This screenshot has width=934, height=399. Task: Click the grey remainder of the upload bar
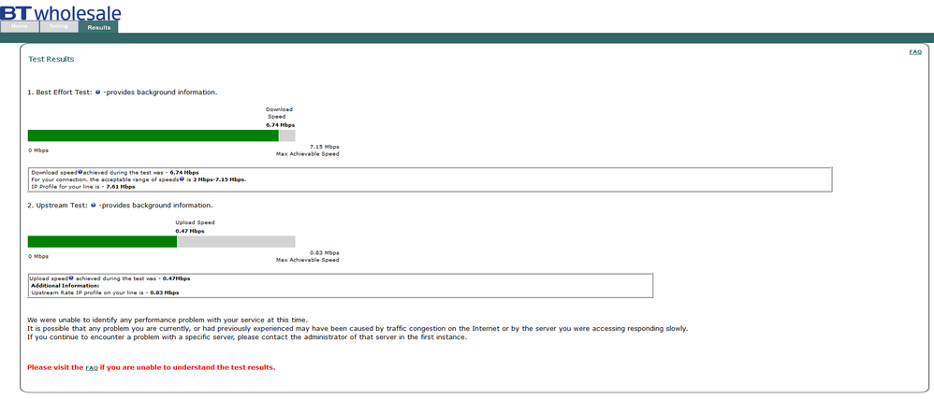(236, 241)
